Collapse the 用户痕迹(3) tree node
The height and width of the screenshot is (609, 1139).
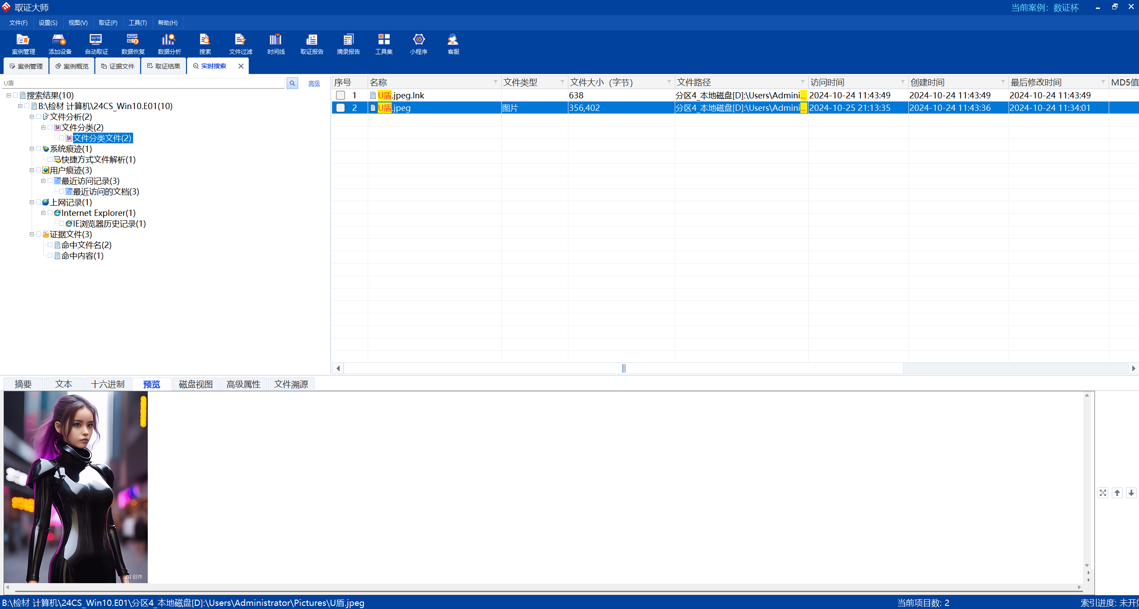pos(32,170)
